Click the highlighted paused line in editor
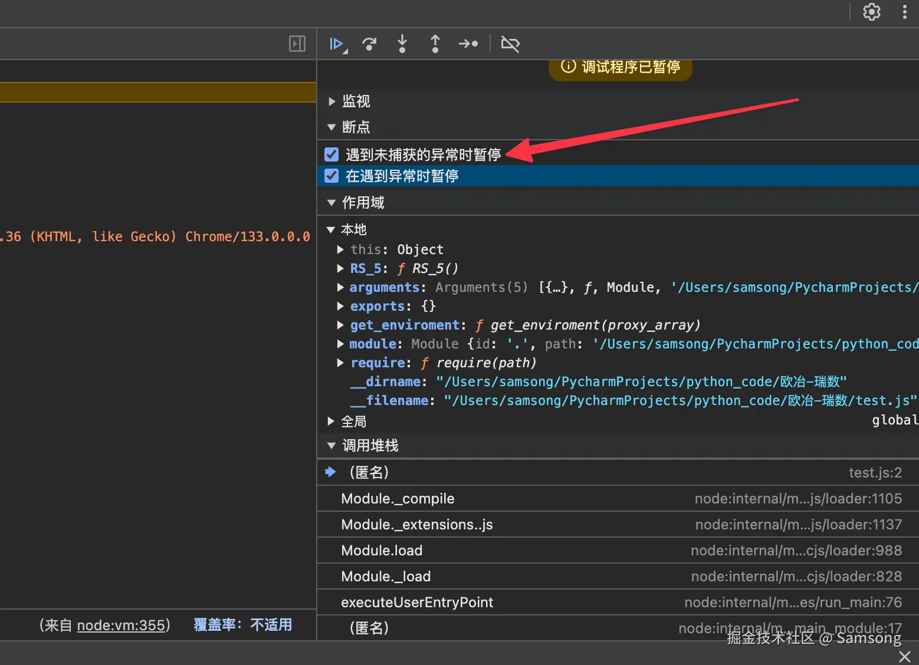 (158, 92)
